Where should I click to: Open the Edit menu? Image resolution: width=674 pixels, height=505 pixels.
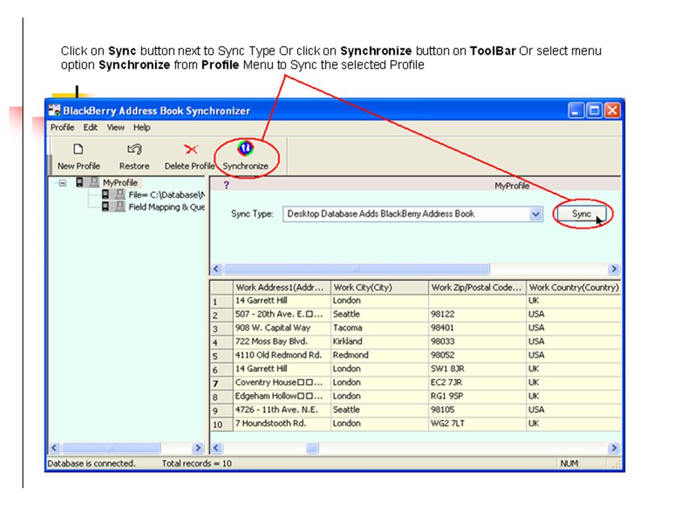(91, 128)
